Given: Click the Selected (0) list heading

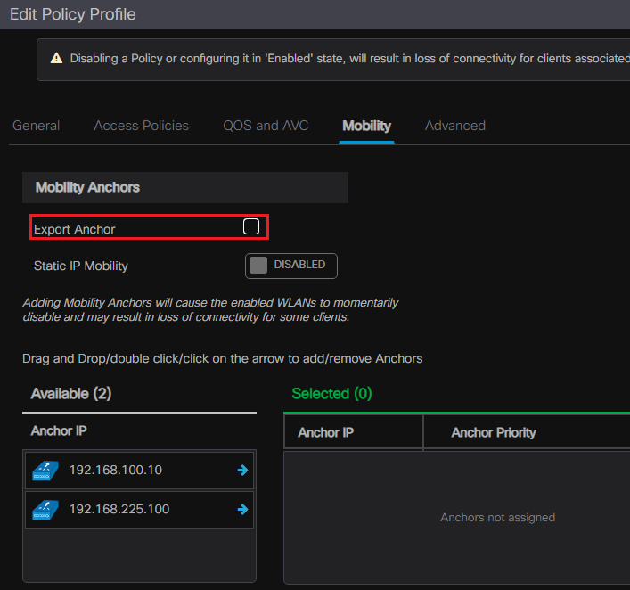Looking at the screenshot, I should pos(331,393).
